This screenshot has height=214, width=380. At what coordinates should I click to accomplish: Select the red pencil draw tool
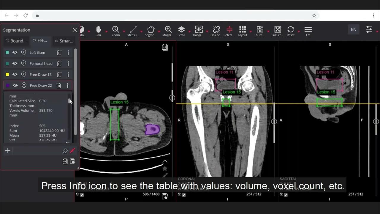pyautogui.click(x=72, y=151)
